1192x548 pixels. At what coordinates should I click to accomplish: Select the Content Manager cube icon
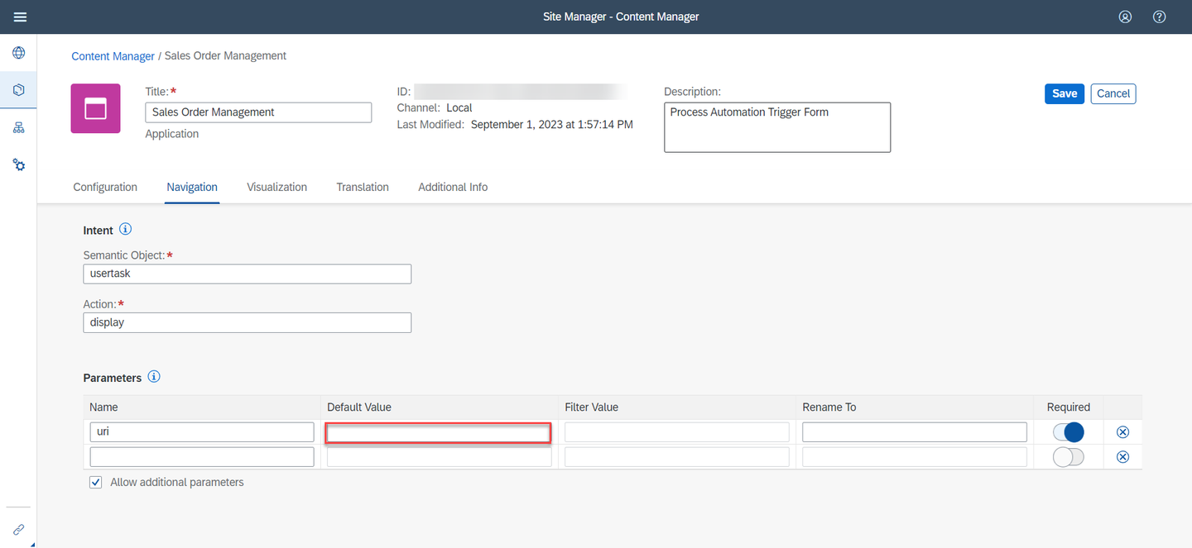18,89
